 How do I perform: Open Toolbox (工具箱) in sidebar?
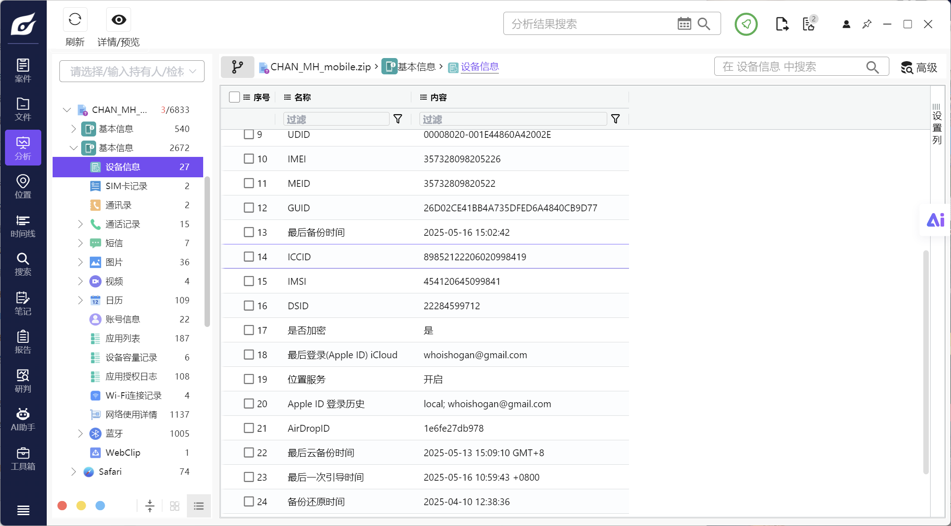pos(23,458)
